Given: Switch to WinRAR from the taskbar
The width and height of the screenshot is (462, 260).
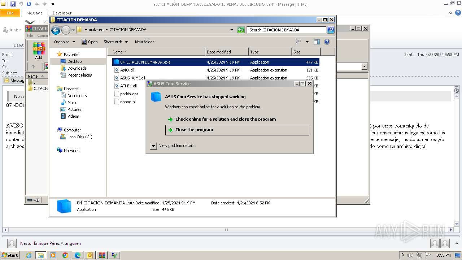Looking at the screenshot, I should point(102,255).
